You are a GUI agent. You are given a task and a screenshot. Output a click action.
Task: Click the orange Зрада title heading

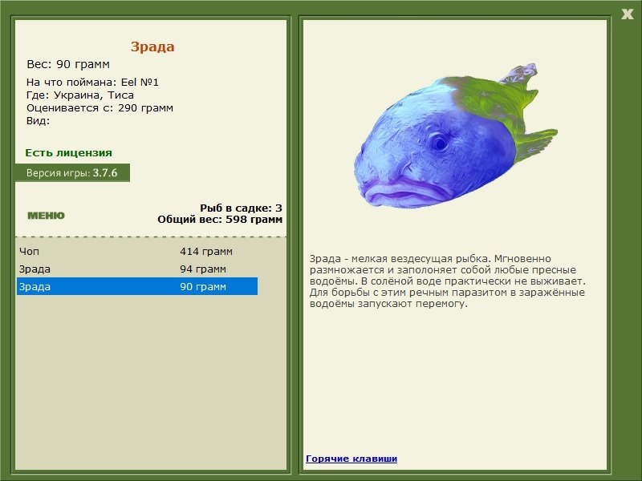(x=152, y=46)
